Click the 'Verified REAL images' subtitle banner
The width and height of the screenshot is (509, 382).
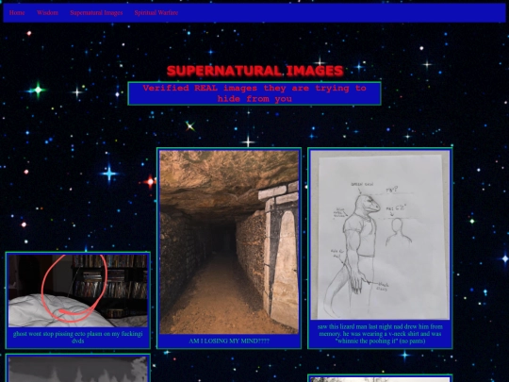tap(254, 93)
